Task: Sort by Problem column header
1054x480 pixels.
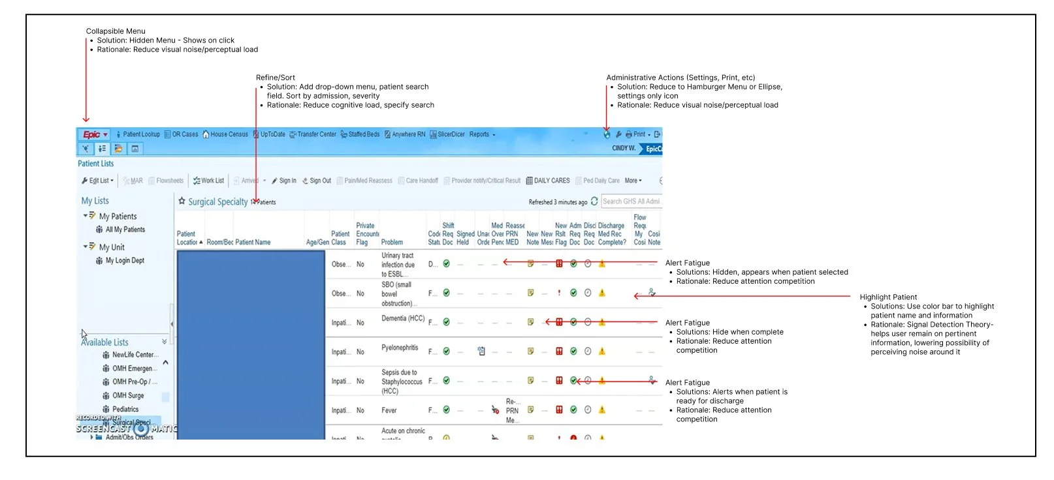Action: pos(392,242)
